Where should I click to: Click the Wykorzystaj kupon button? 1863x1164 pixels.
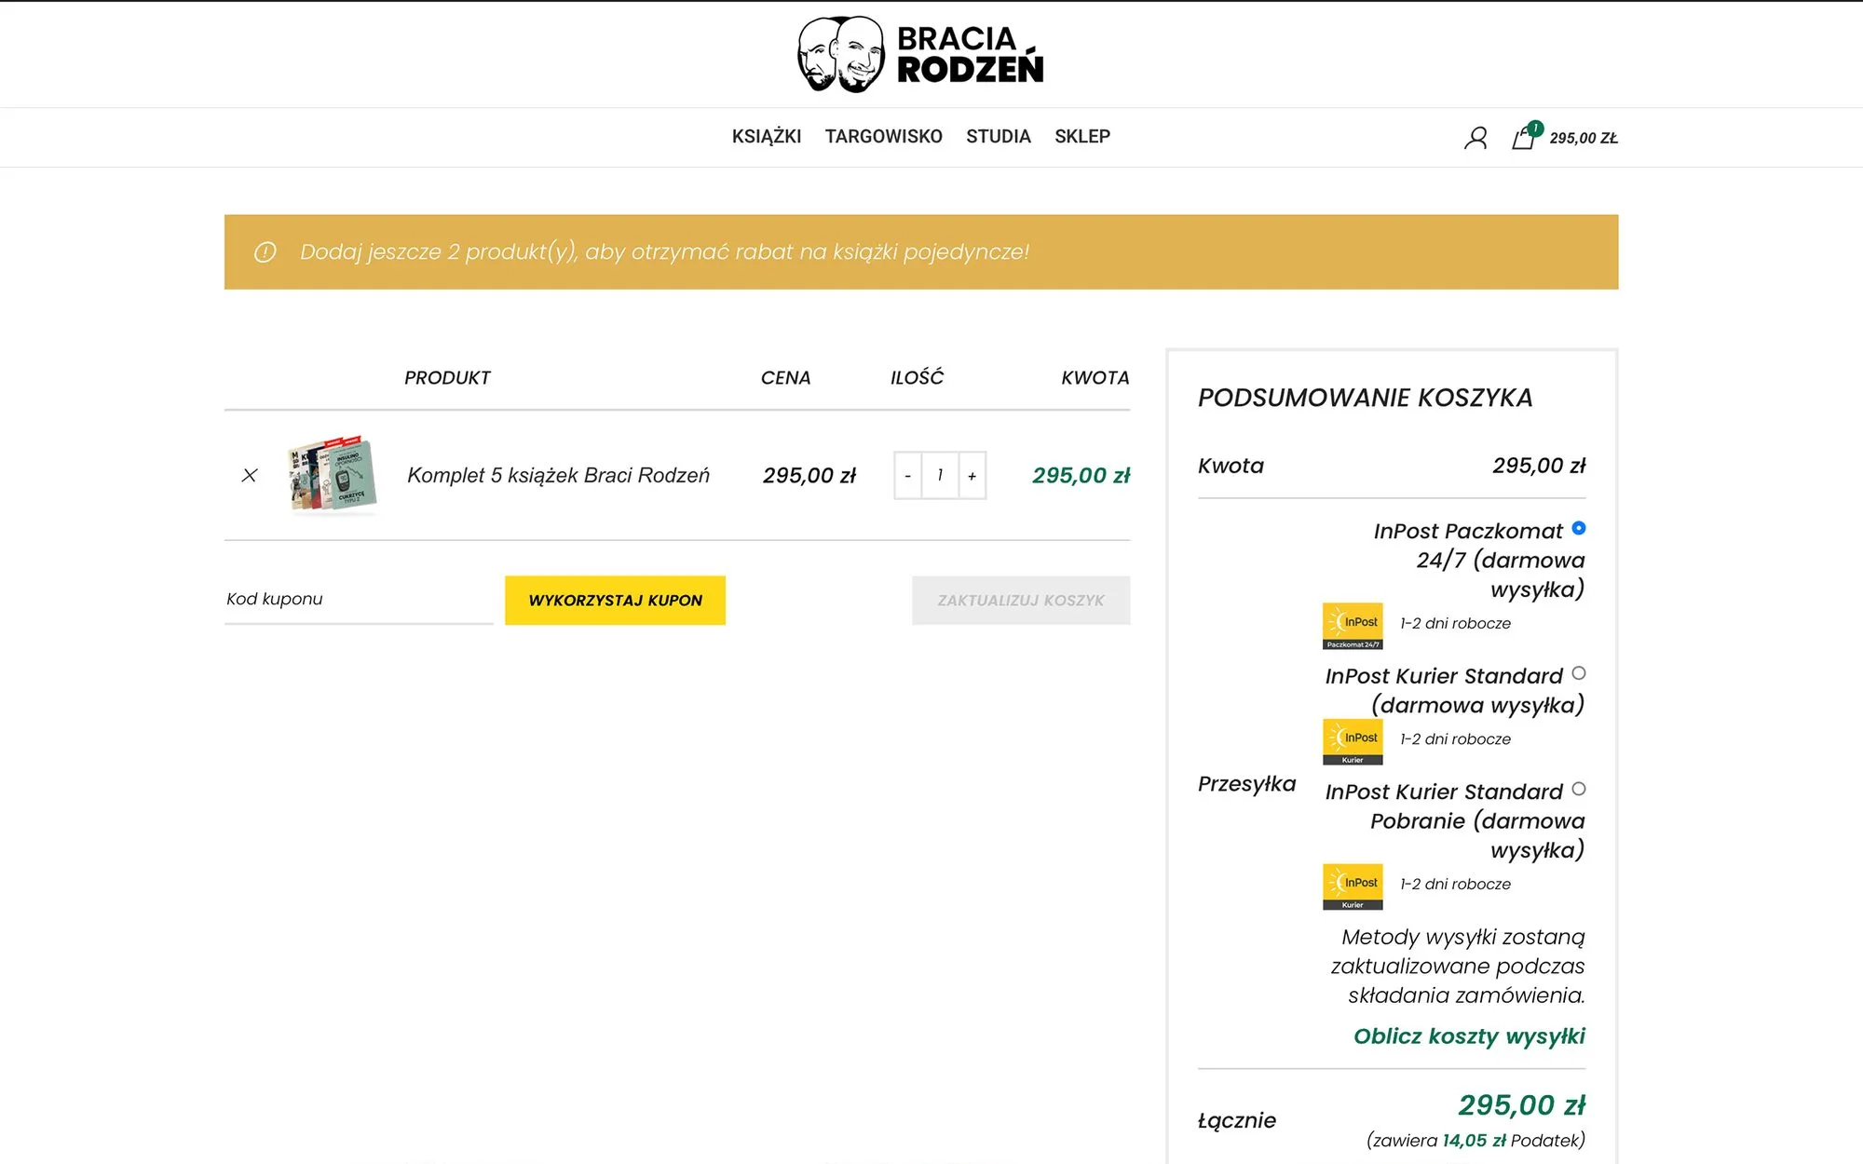coord(615,601)
